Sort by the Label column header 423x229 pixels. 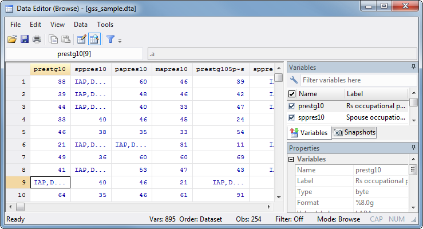point(375,94)
